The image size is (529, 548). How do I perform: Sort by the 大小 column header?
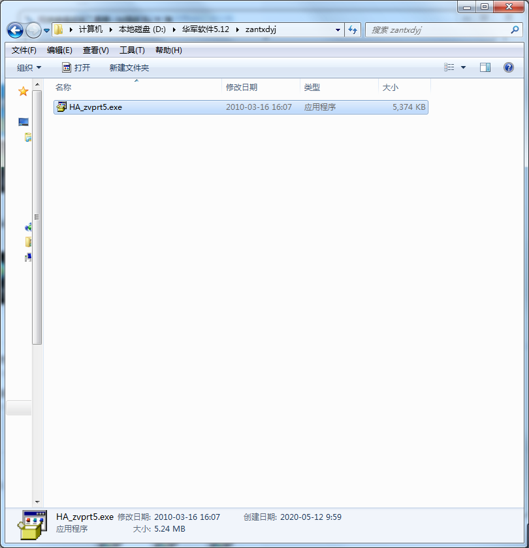coord(404,88)
